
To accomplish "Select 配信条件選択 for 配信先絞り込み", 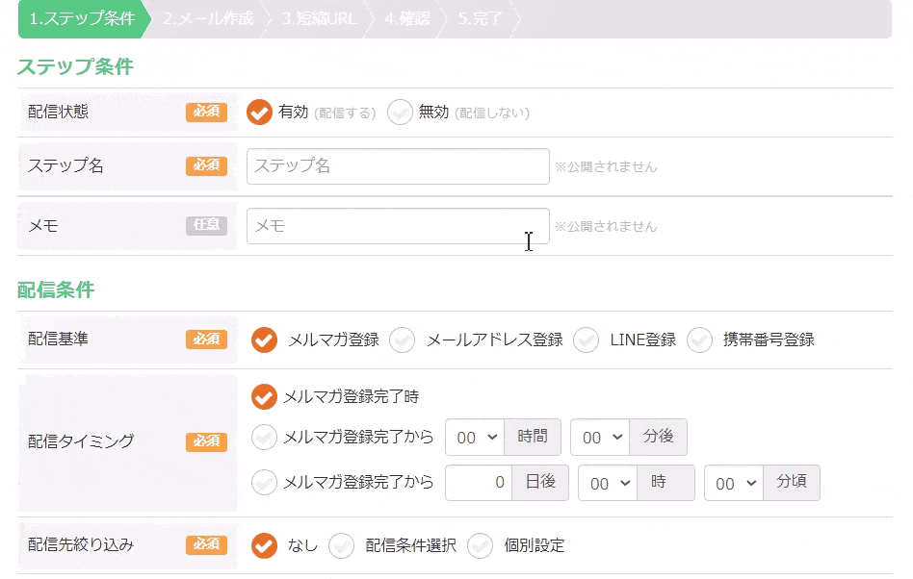I will click(x=341, y=545).
